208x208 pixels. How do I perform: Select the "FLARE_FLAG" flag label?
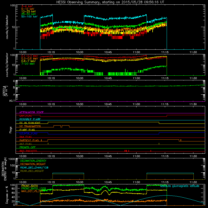[x=27, y=130]
